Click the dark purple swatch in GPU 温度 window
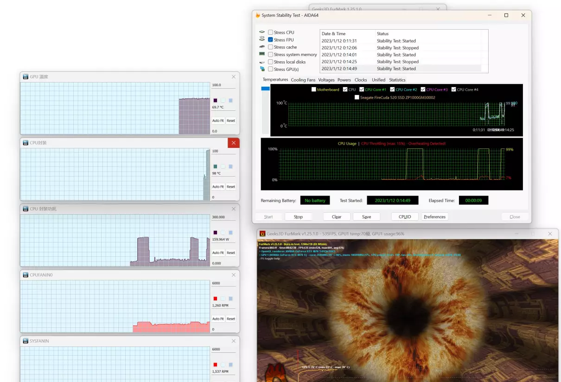Screen dimensions: 561x382 (x=215, y=100)
